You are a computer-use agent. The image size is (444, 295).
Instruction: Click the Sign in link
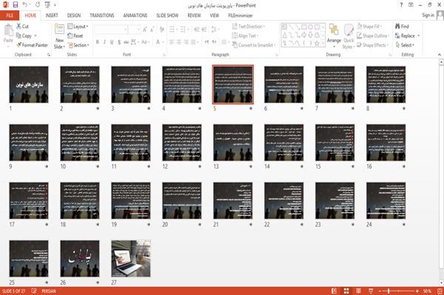click(x=428, y=16)
